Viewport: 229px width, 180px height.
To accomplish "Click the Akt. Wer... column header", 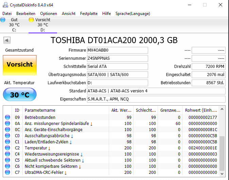I will coord(121,110).
